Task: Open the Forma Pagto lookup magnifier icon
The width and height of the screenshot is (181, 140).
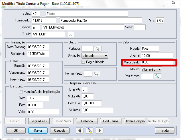Action: 96,74
